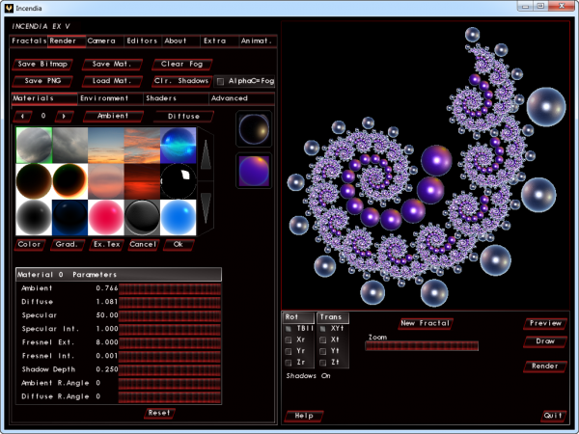Adjust the Zoom slider bar
The width and height of the screenshot is (579, 434).
(422, 346)
